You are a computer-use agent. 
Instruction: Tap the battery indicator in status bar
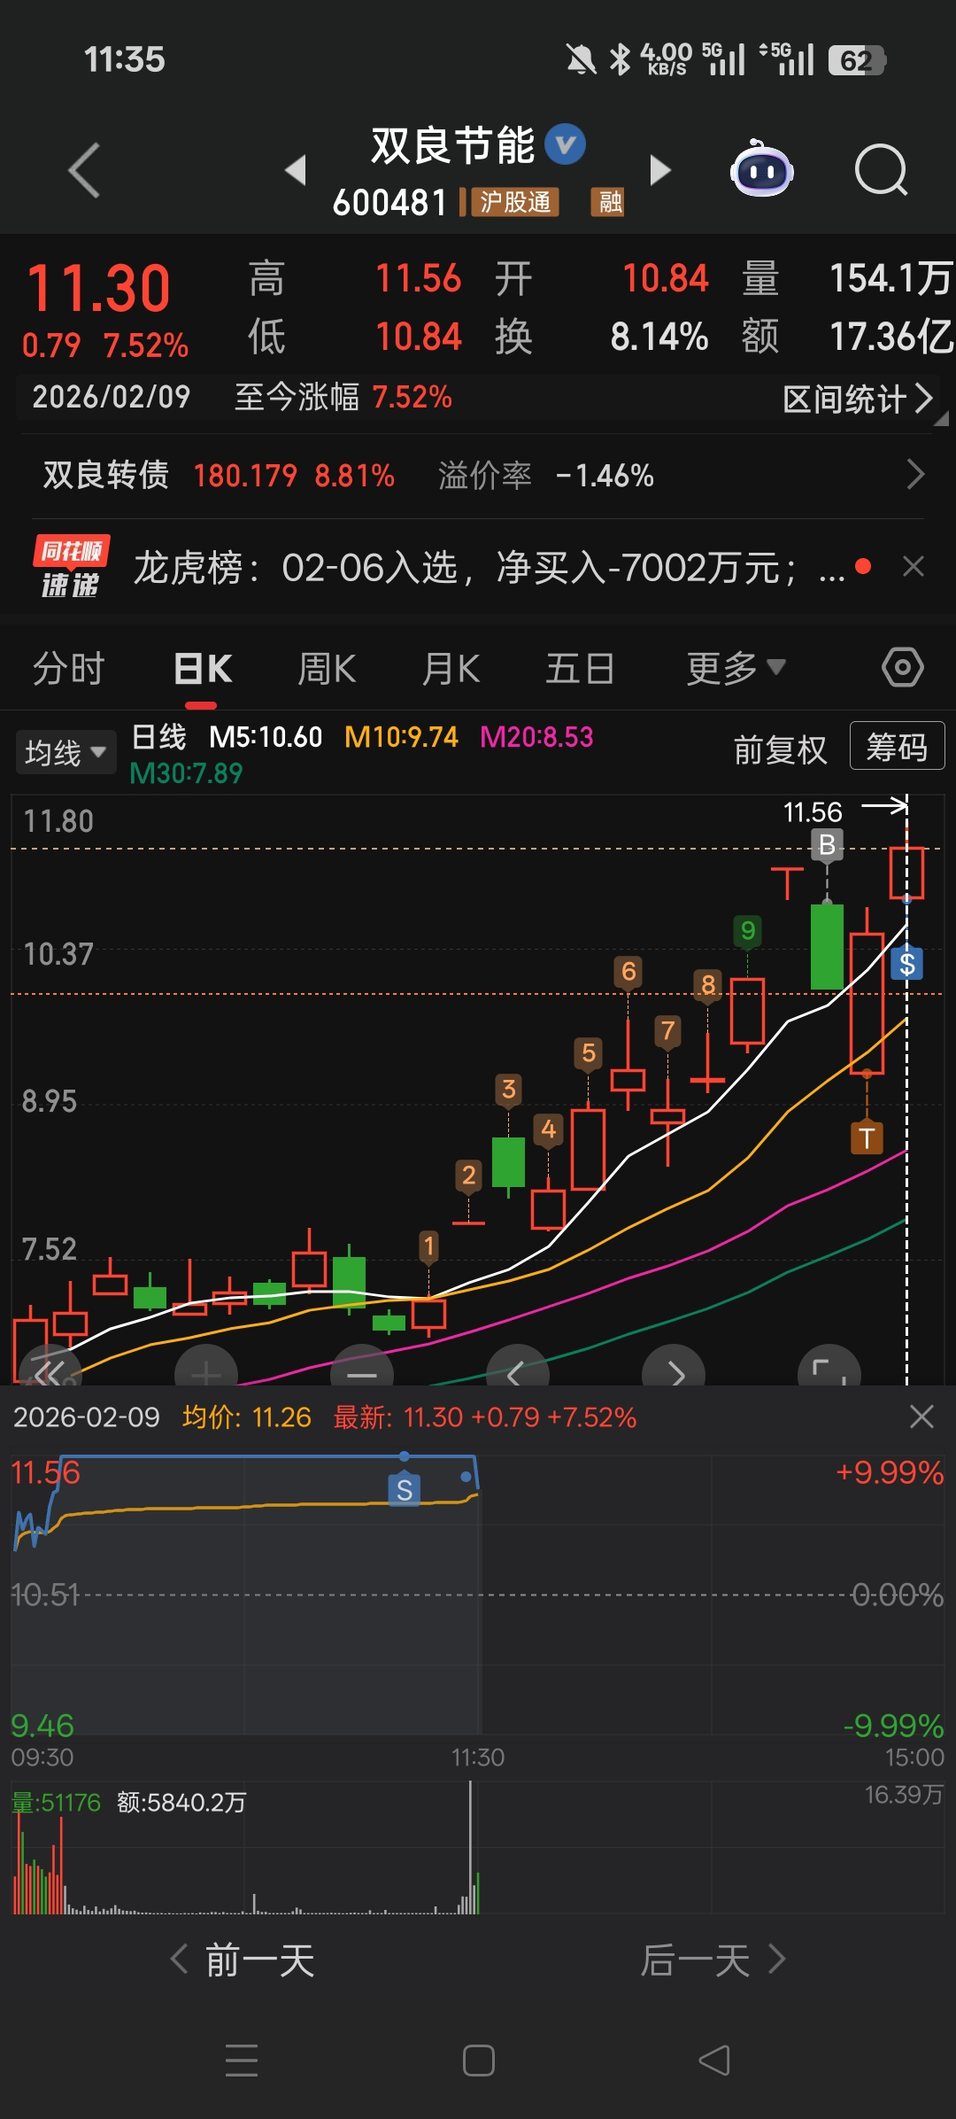click(857, 60)
